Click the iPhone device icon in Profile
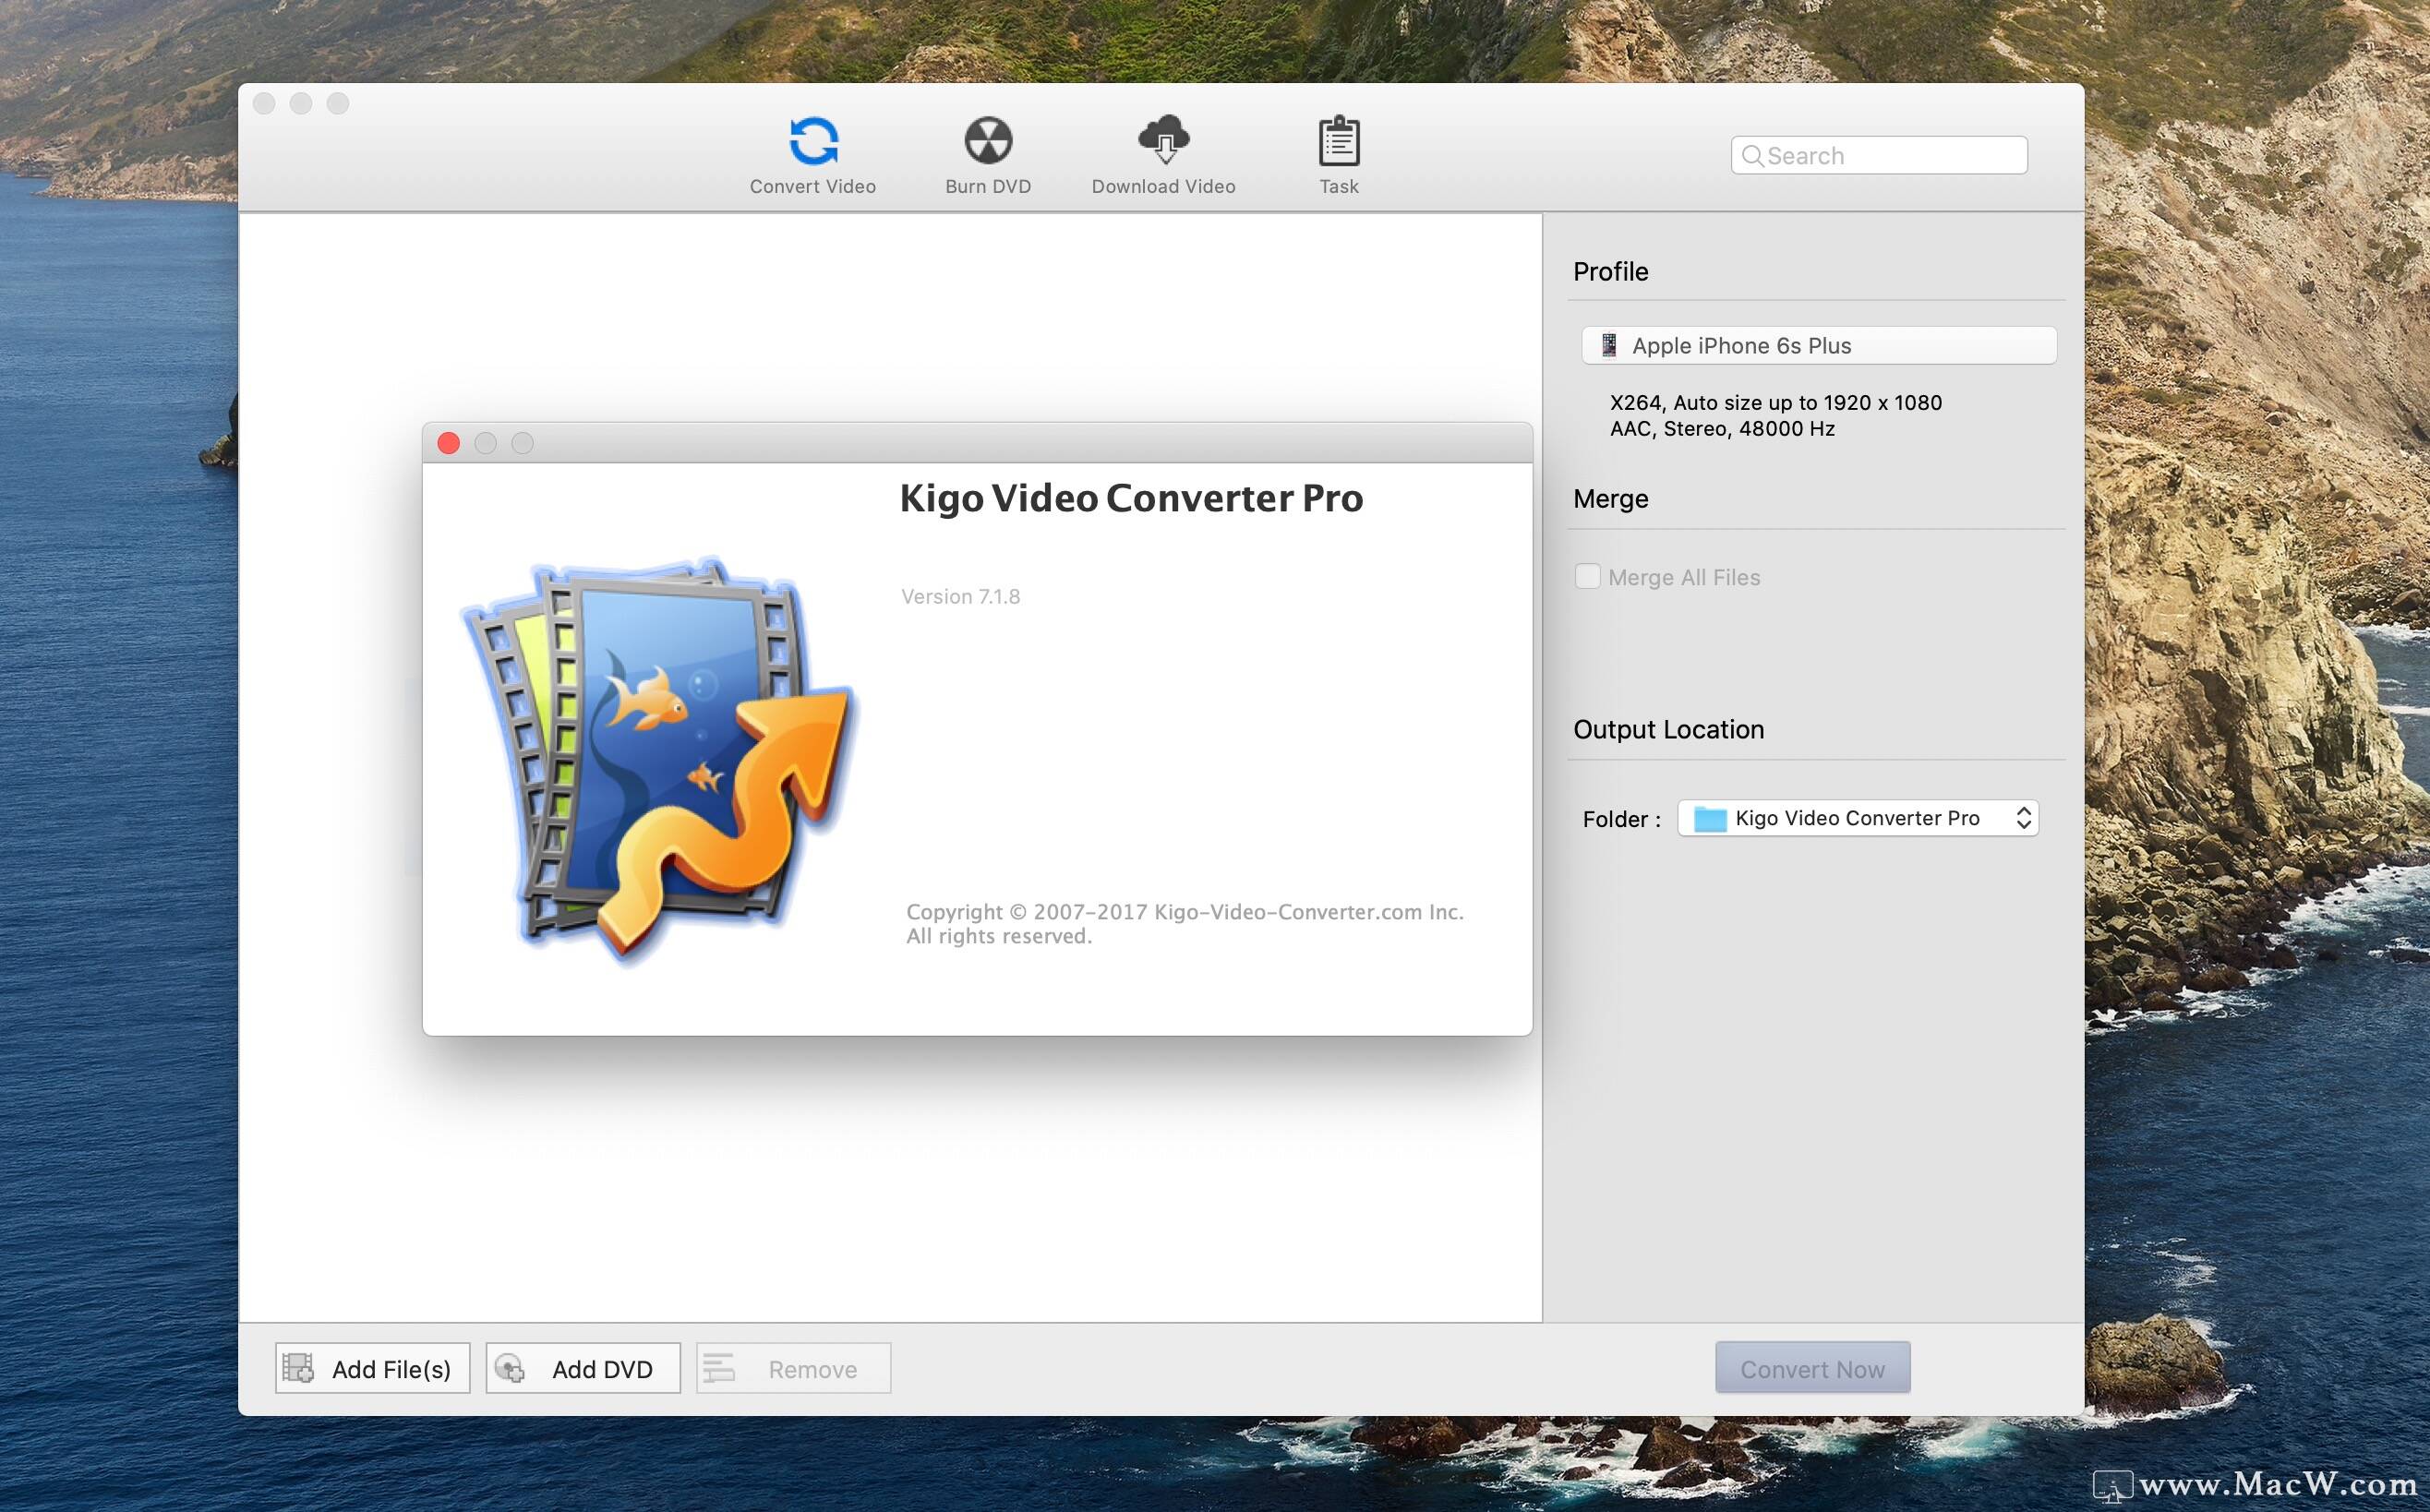Viewport: 2430px width, 1512px height. pyautogui.click(x=1608, y=345)
